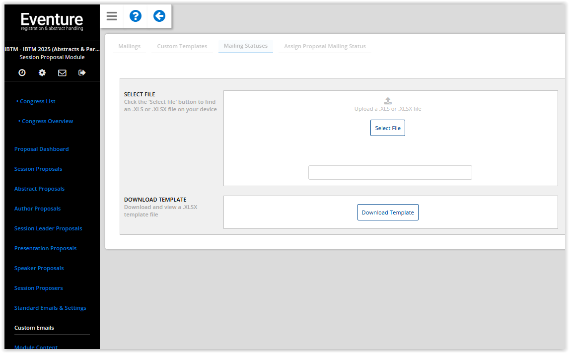
Task: Open the Congress List page
Action: [x=37, y=101]
